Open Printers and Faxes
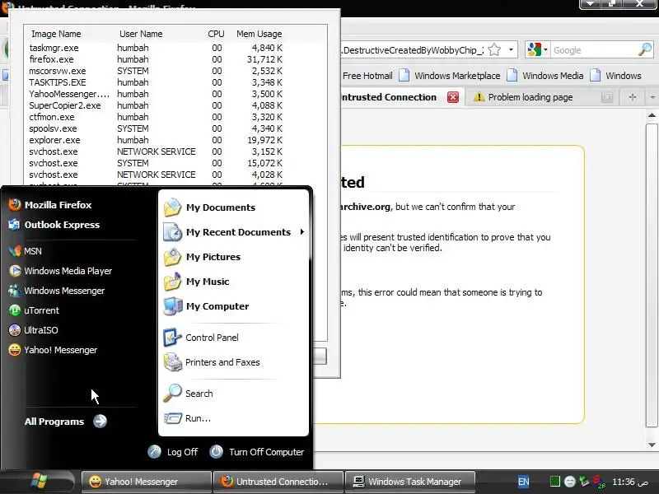This screenshot has width=659, height=494. tap(212, 362)
